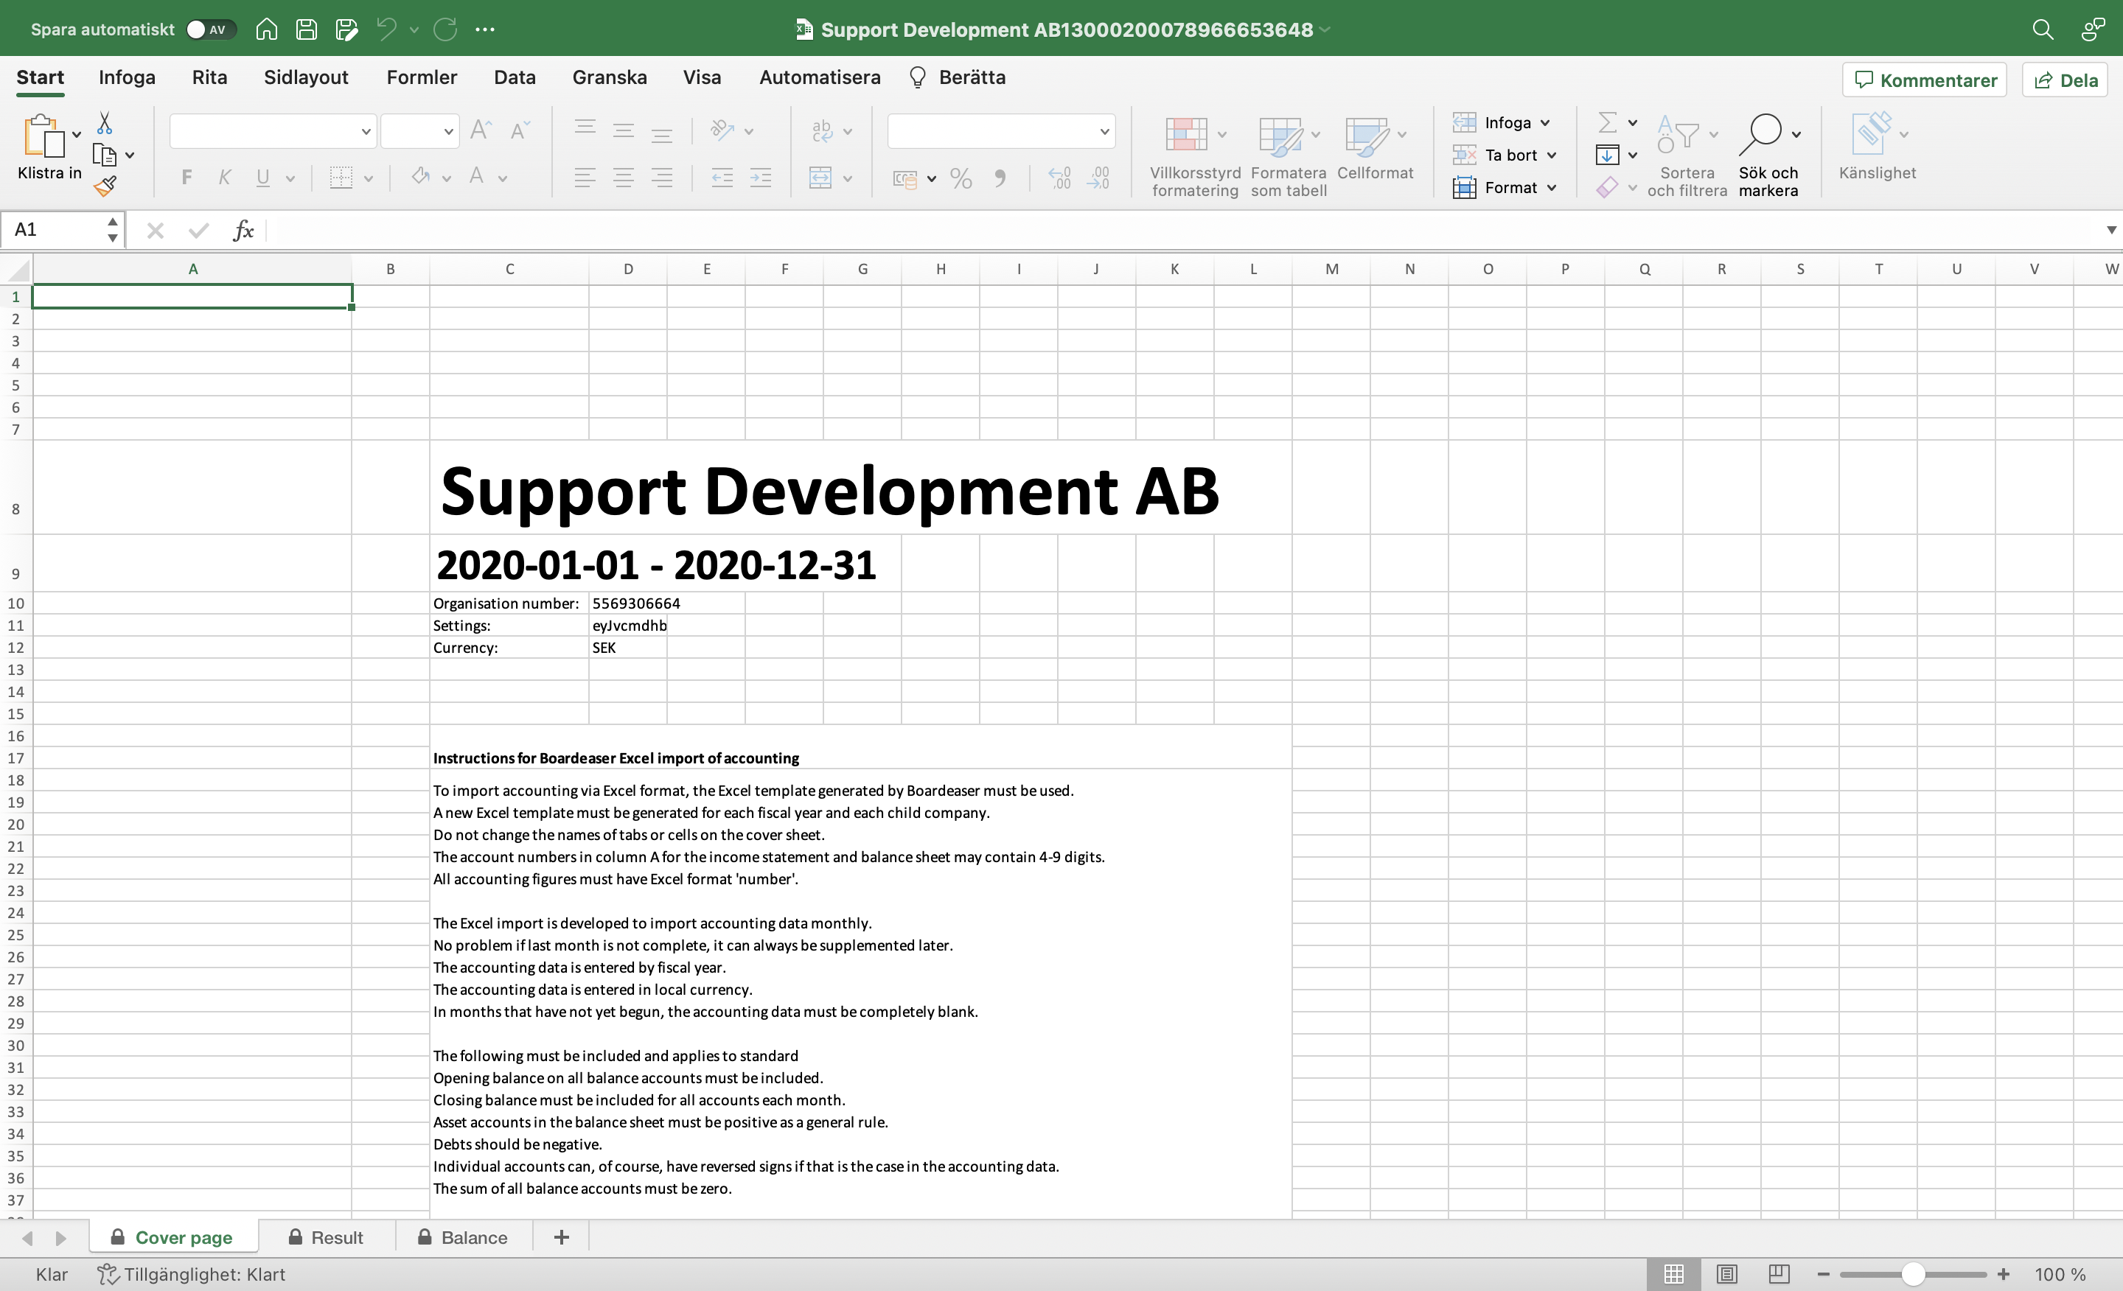Expand the Infoga cells dropdown
Screen dimensions: 2123x1291
coord(1545,123)
